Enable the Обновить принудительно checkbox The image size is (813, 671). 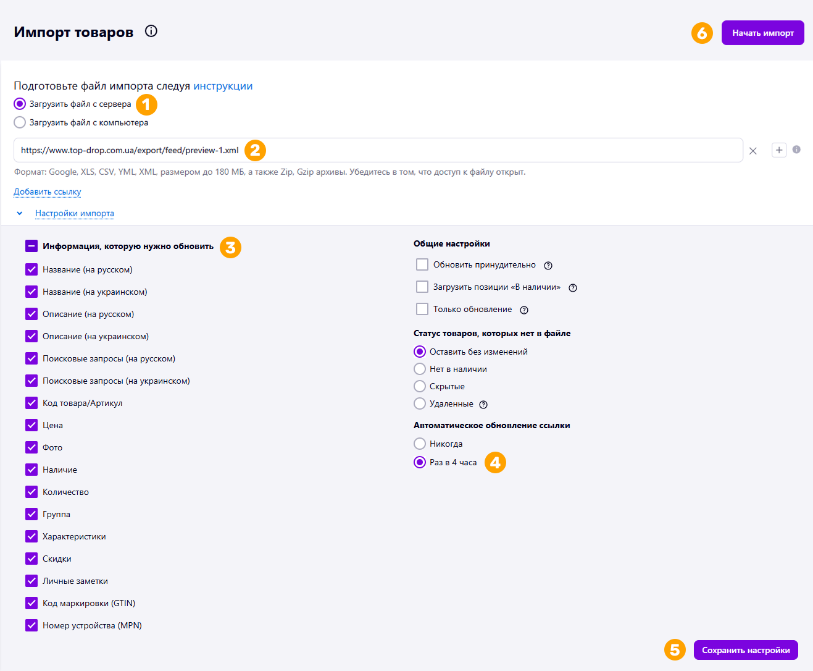click(x=422, y=264)
